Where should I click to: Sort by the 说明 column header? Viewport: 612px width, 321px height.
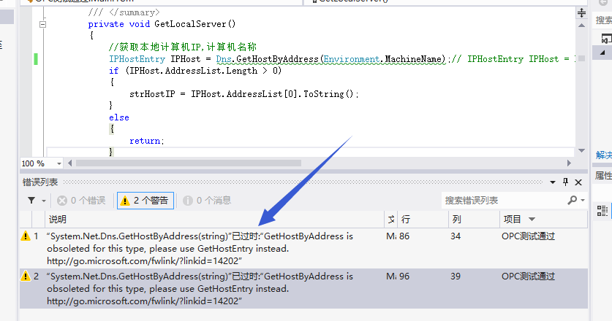coord(58,219)
